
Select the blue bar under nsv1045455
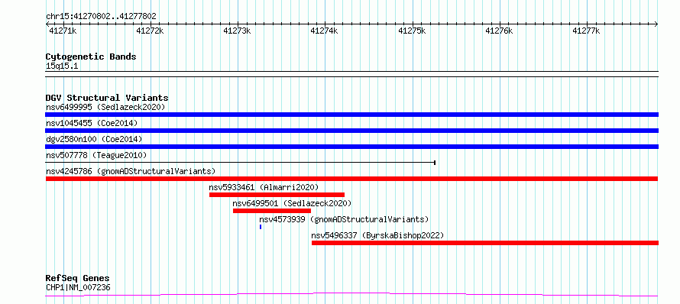[351, 131]
